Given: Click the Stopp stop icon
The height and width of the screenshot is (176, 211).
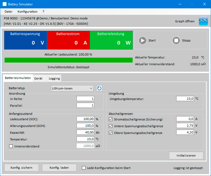Looking at the screenshot, I should [176, 40].
